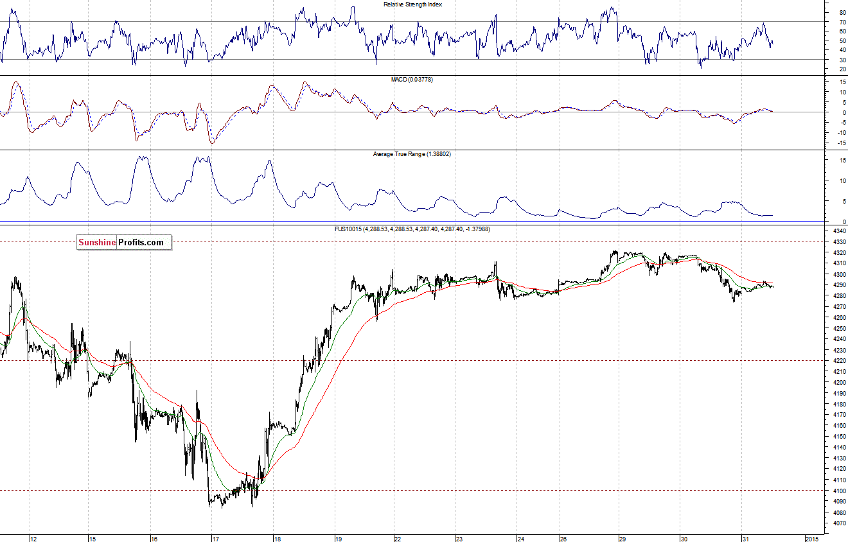Click the MACD (0.03778) panel title
Image resolution: width=848 pixels, height=542 pixels.
[x=412, y=79]
